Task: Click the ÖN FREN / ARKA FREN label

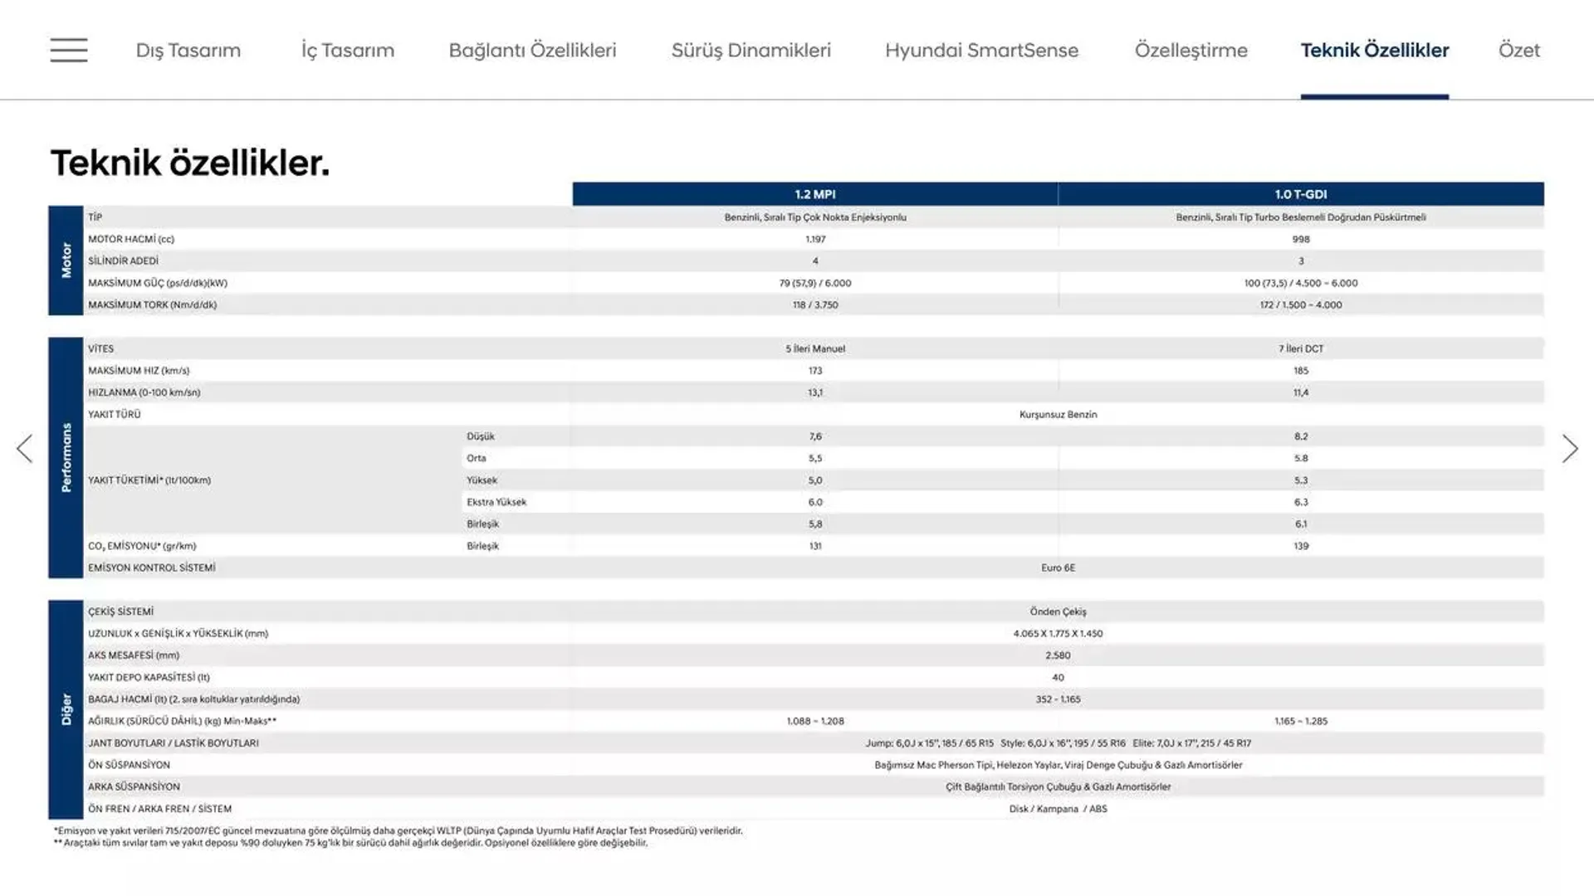Action: (159, 809)
